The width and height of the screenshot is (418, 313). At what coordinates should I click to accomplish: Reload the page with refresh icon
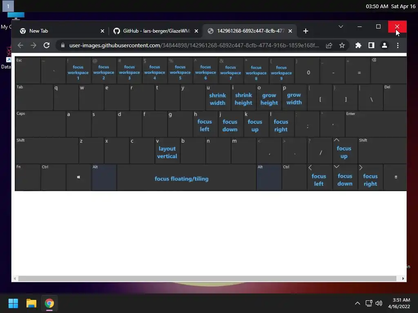[x=47, y=46]
